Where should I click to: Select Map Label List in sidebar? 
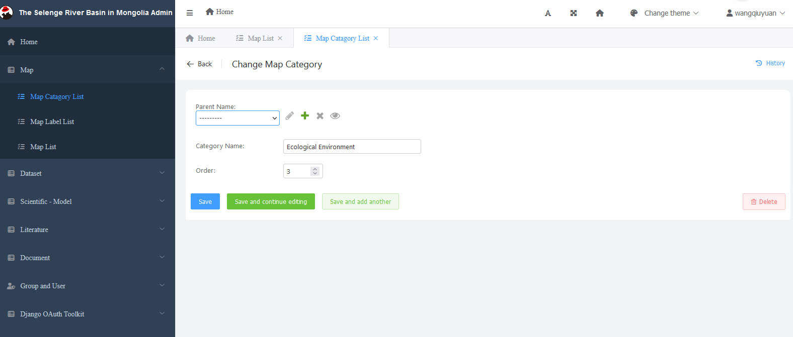point(88,122)
